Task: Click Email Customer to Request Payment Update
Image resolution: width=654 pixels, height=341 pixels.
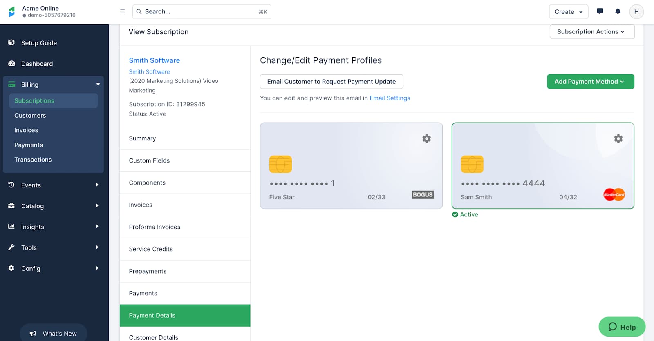Action: [331, 82]
